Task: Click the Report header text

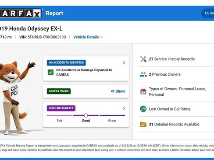Action: [54, 13]
